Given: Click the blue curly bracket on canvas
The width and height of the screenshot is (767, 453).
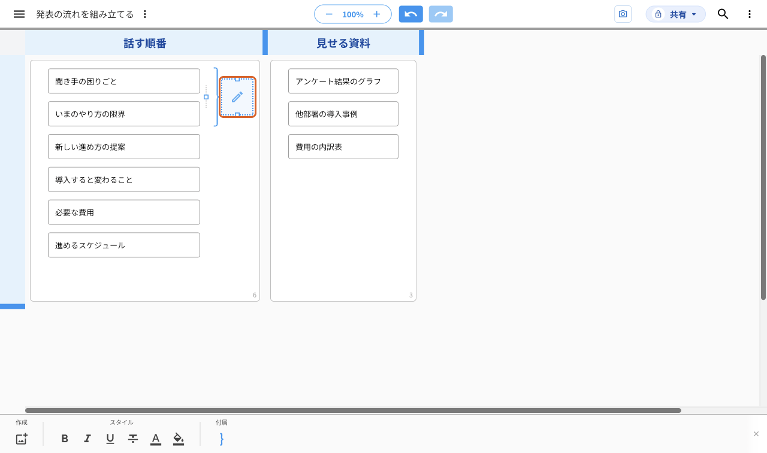Looking at the screenshot, I should (216, 97).
